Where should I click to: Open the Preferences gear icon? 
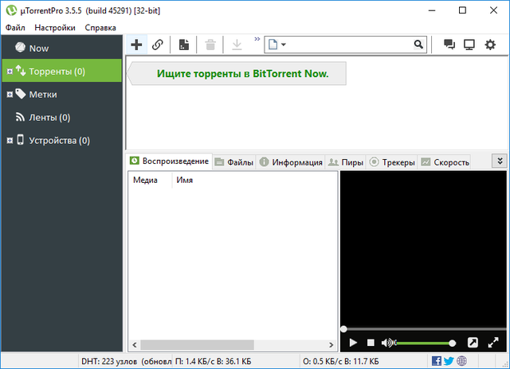490,45
